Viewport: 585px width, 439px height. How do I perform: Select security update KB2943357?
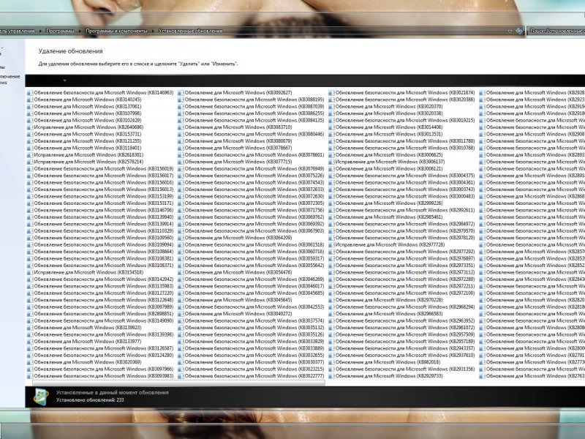[x=401, y=348]
